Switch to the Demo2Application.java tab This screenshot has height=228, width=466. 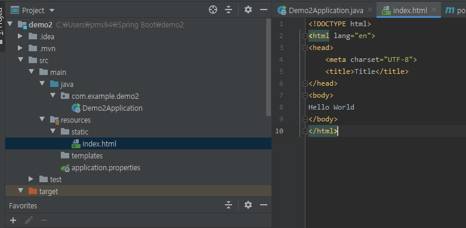[x=326, y=11]
